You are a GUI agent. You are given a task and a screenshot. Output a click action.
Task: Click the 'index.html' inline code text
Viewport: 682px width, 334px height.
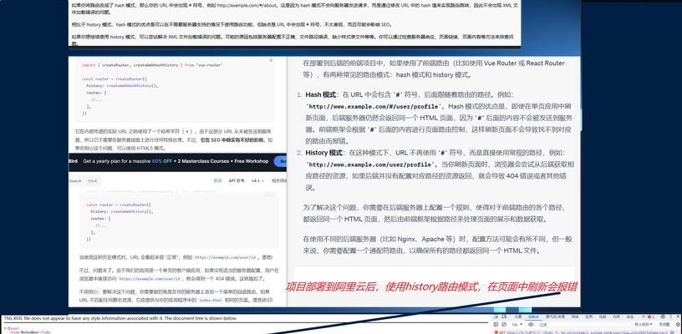click(210, 300)
